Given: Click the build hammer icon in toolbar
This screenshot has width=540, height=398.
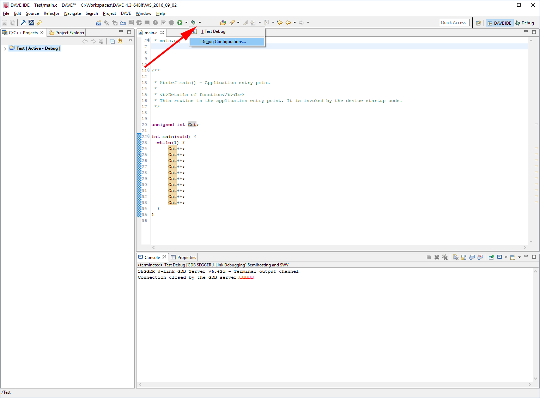Looking at the screenshot, I should [23, 23].
